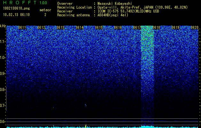Click the Ovserver label
Image resolution: width=201 pixels, height=128 pixels.
coord(65,4)
